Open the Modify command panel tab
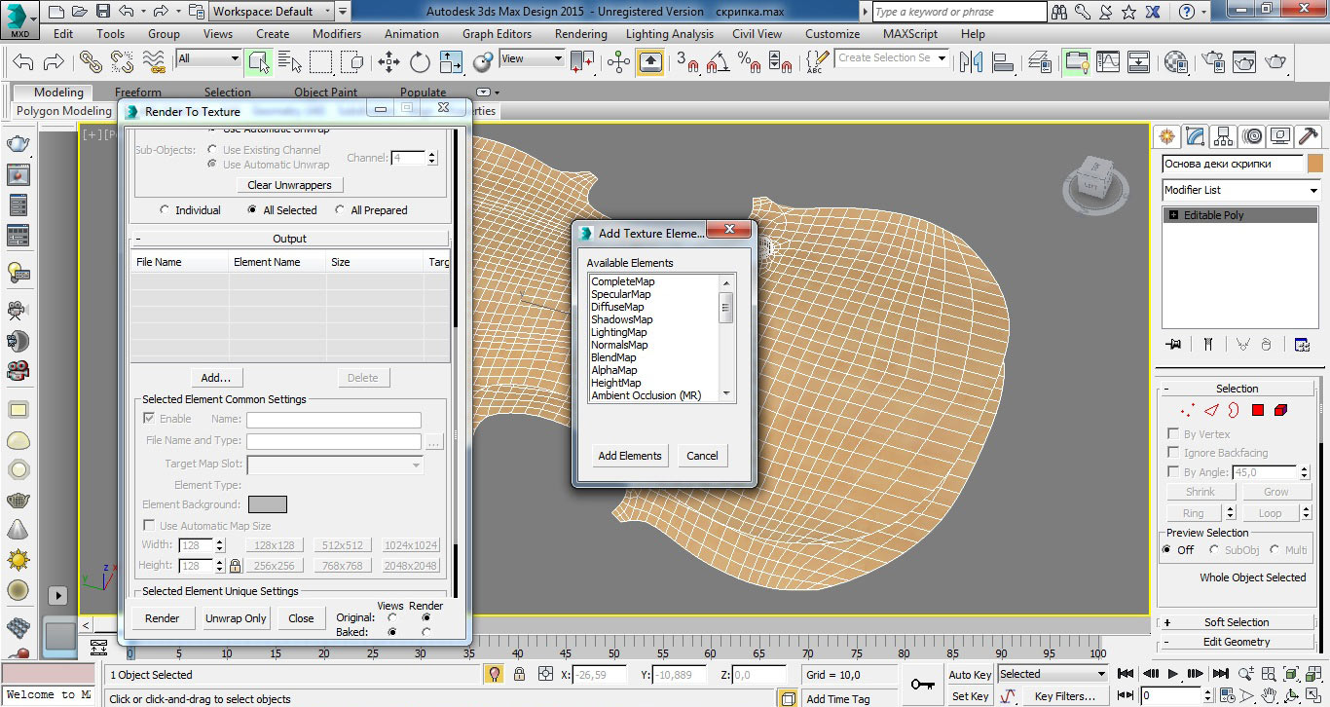Screen dimensions: 1330x707 tap(1196, 136)
